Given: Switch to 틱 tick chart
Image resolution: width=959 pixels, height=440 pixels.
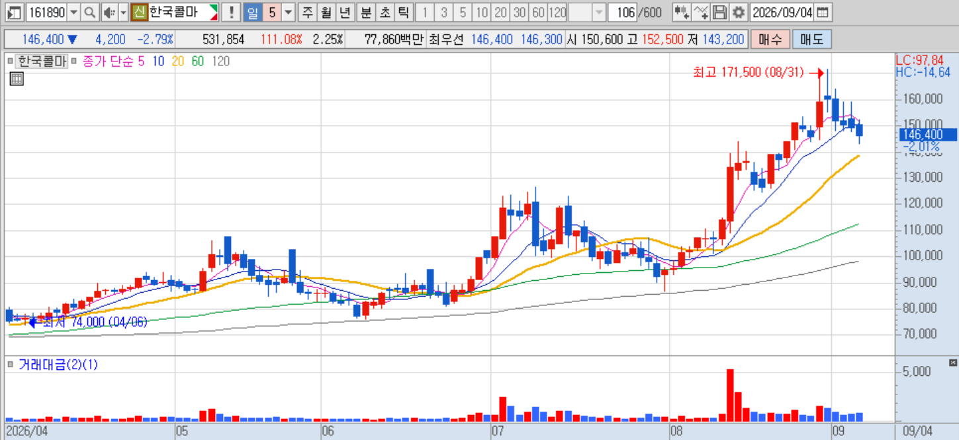Looking at the screenshot, I should click(404, 12).
